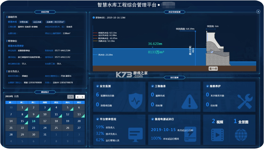Click the 36.620m water level value
This screenshot has width=264, height=149.
[155, 44]
